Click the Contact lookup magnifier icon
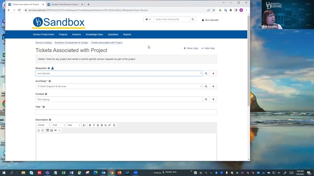The image size is (314, 176). click(x=206, y=99)
